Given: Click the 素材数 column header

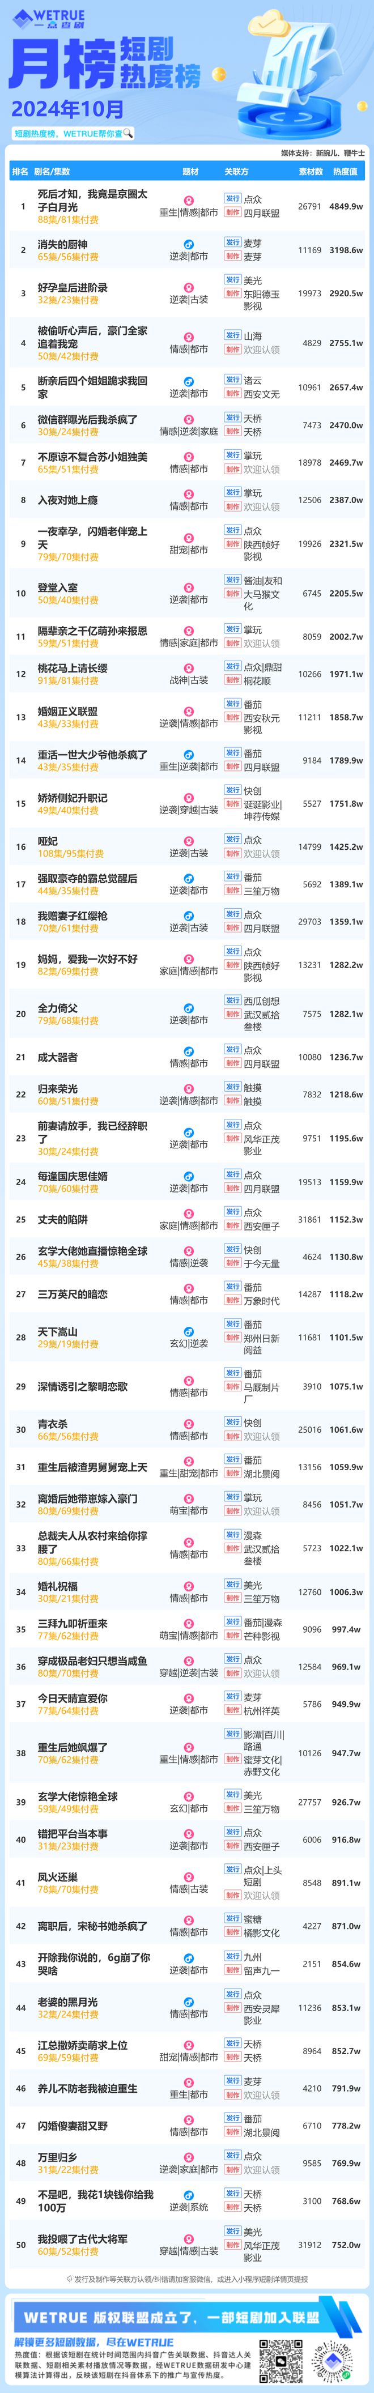Looking at the screenshot, I should (311, 171).
